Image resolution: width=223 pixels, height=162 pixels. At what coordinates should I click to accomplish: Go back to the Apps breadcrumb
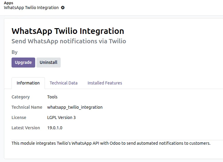[8, 3]
